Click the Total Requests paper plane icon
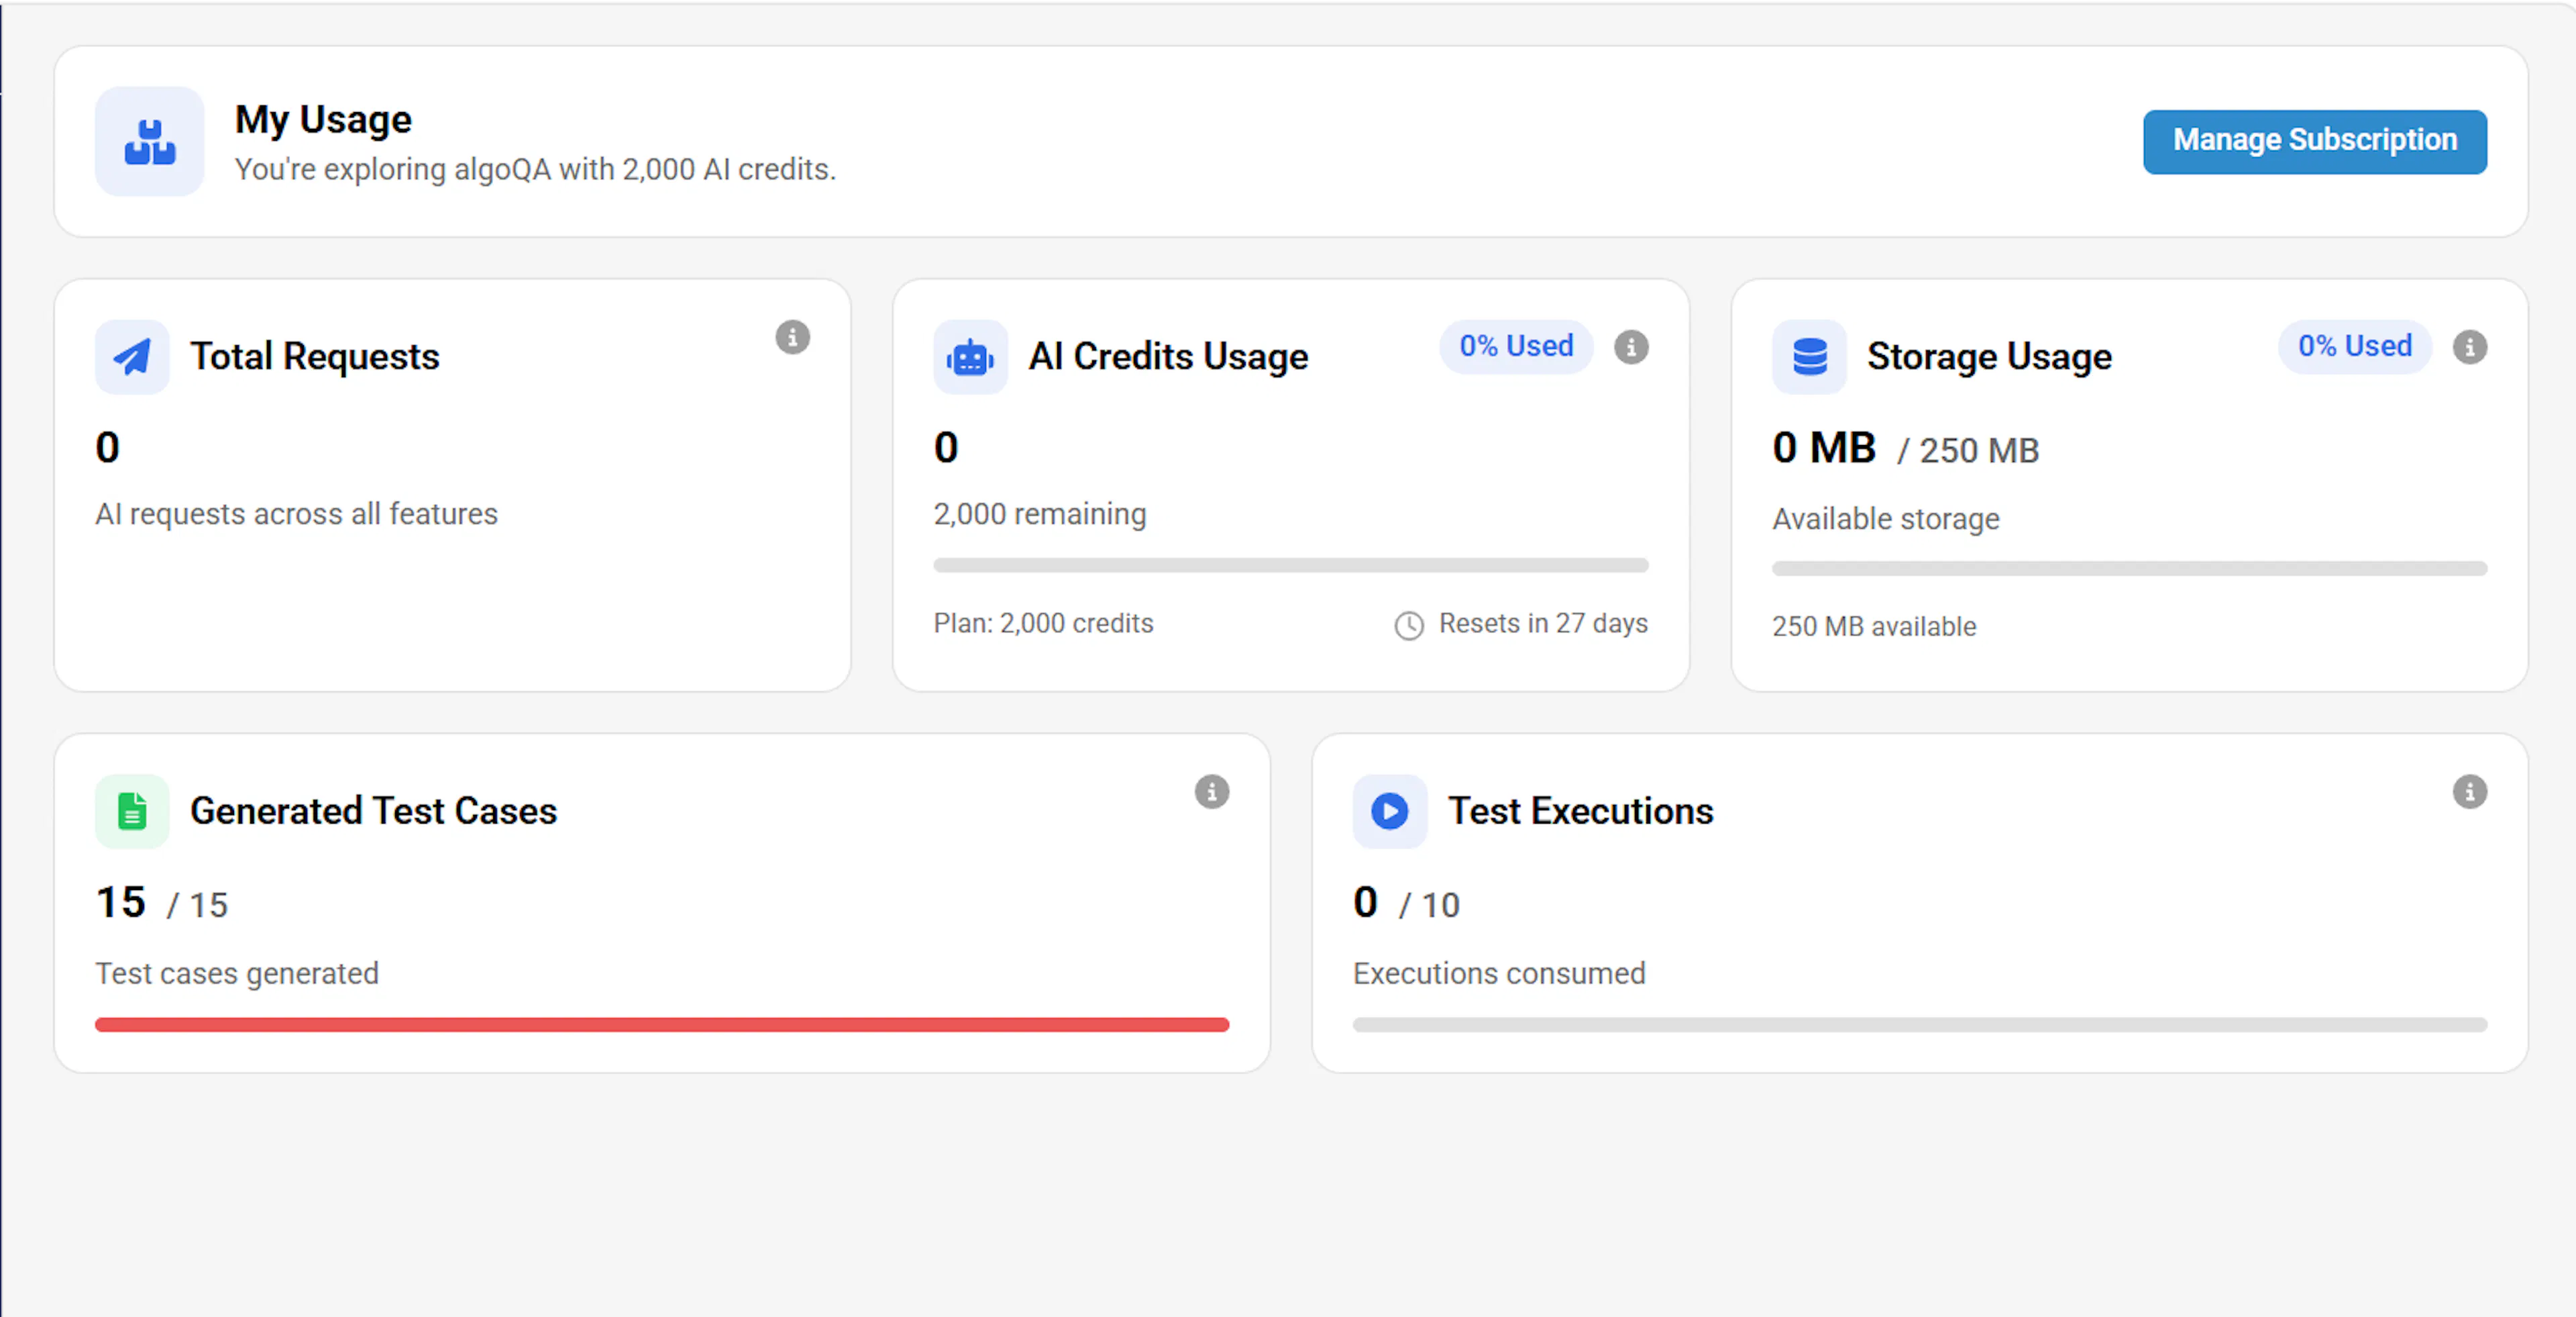Viewport: 2576px width, 1317px height. (132, 356)
